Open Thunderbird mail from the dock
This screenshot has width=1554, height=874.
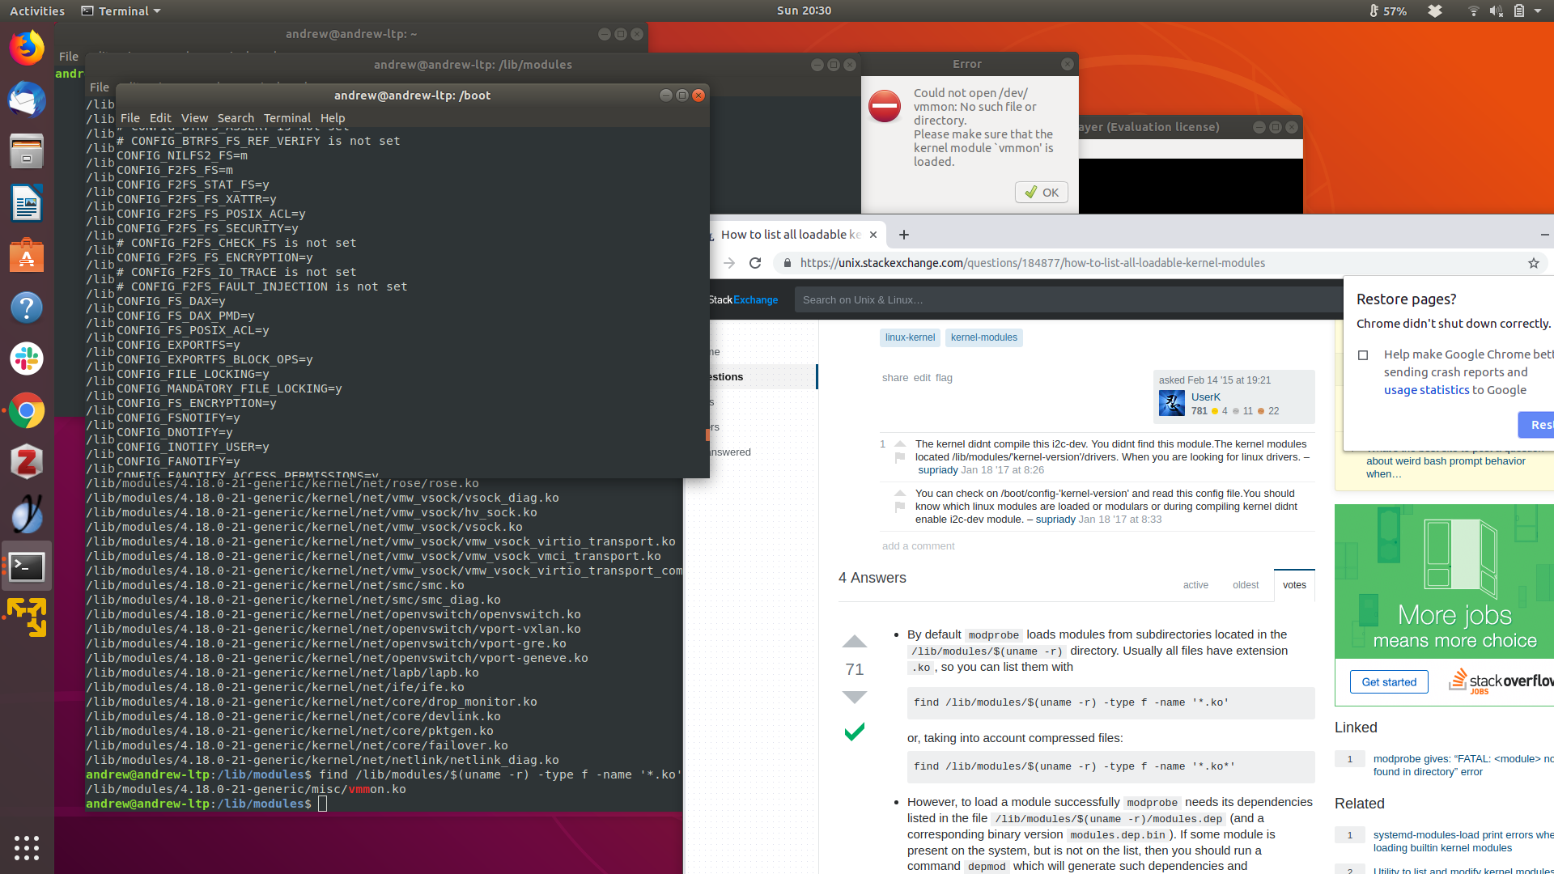(x=27, y=100)
